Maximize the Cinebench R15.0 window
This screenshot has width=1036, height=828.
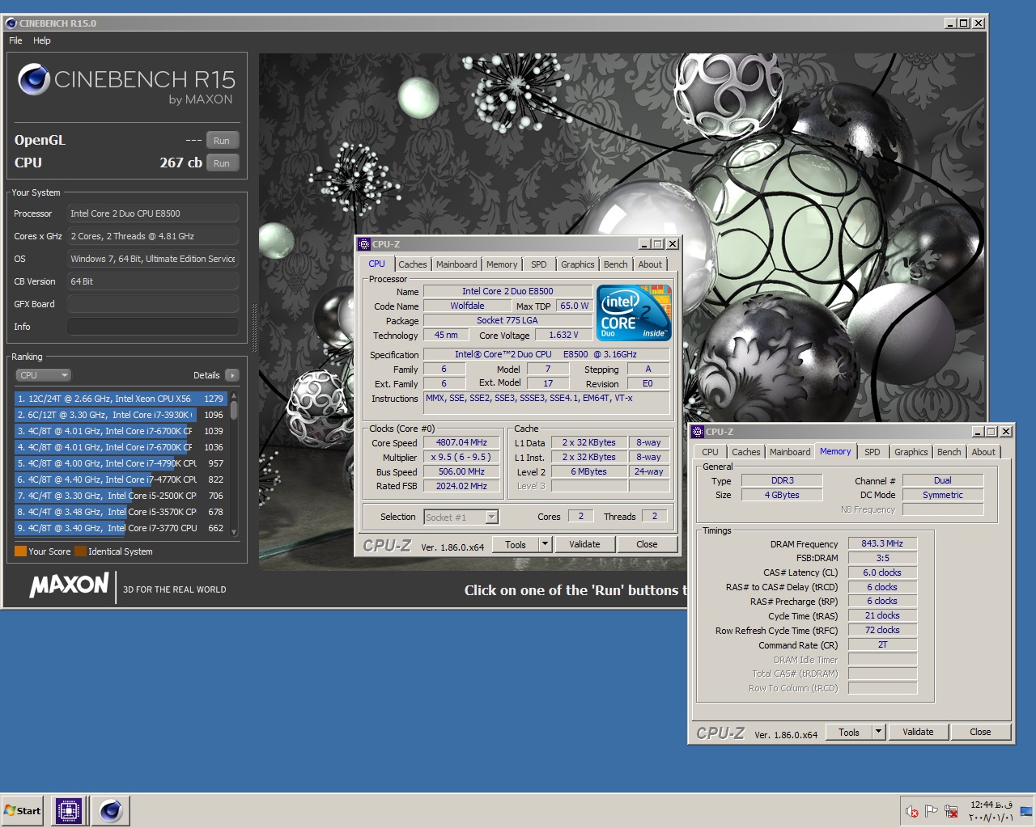(964, 23)
